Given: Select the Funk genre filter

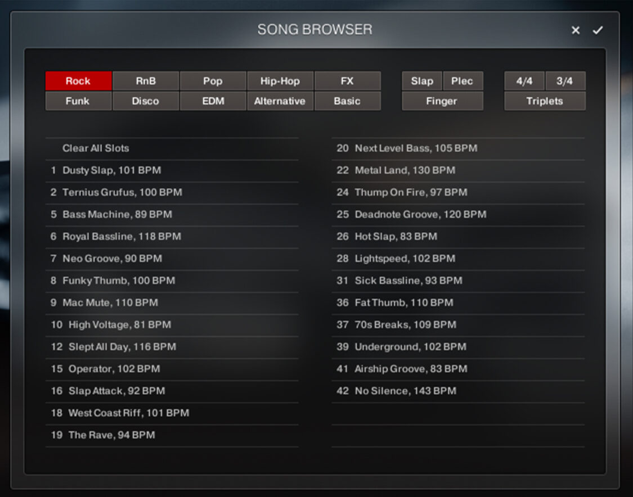Looking at the screenshot, I should click(x=78, y=101).
